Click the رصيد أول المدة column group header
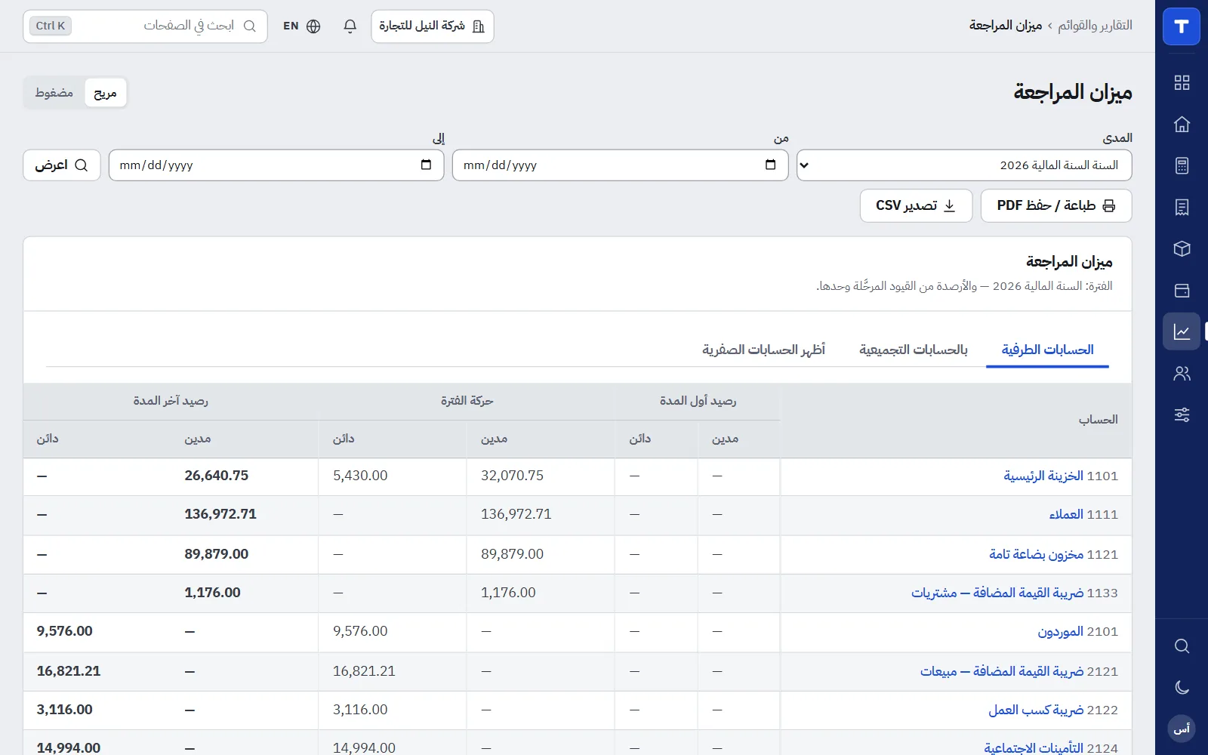 pyautogui.click(x=698, y=401)
